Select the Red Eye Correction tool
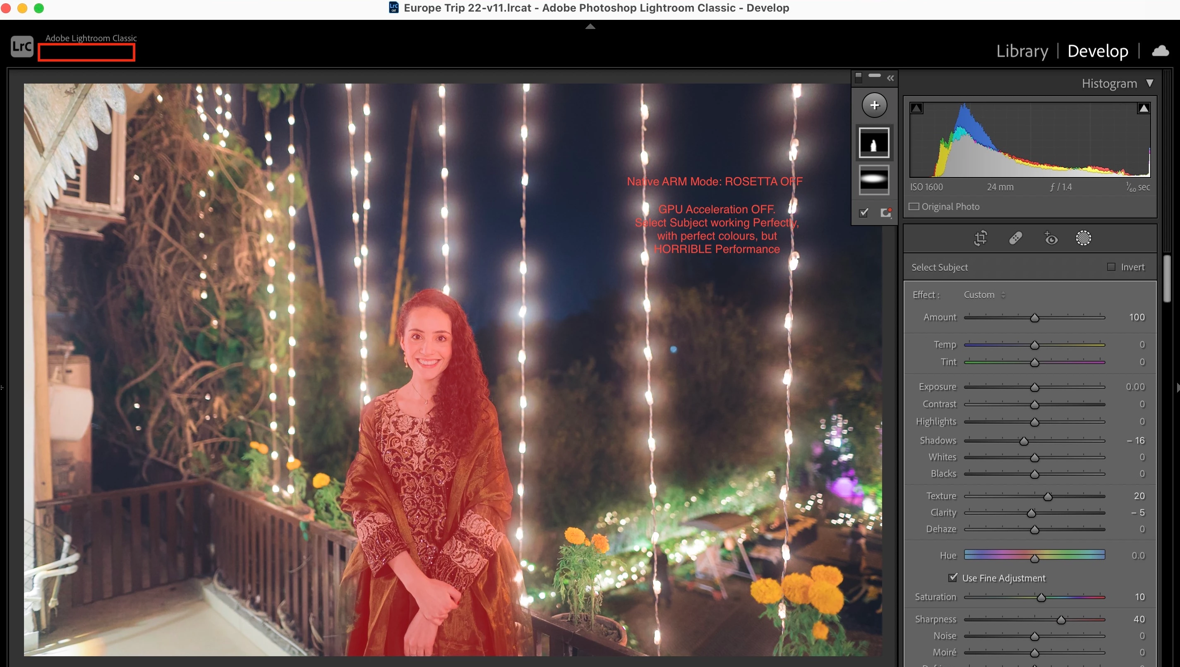The width and height of the screenshot is (1180, 667). click(1051, 238)
